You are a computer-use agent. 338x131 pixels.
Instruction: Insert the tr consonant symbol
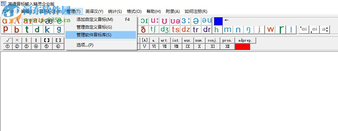coord(196,29)
